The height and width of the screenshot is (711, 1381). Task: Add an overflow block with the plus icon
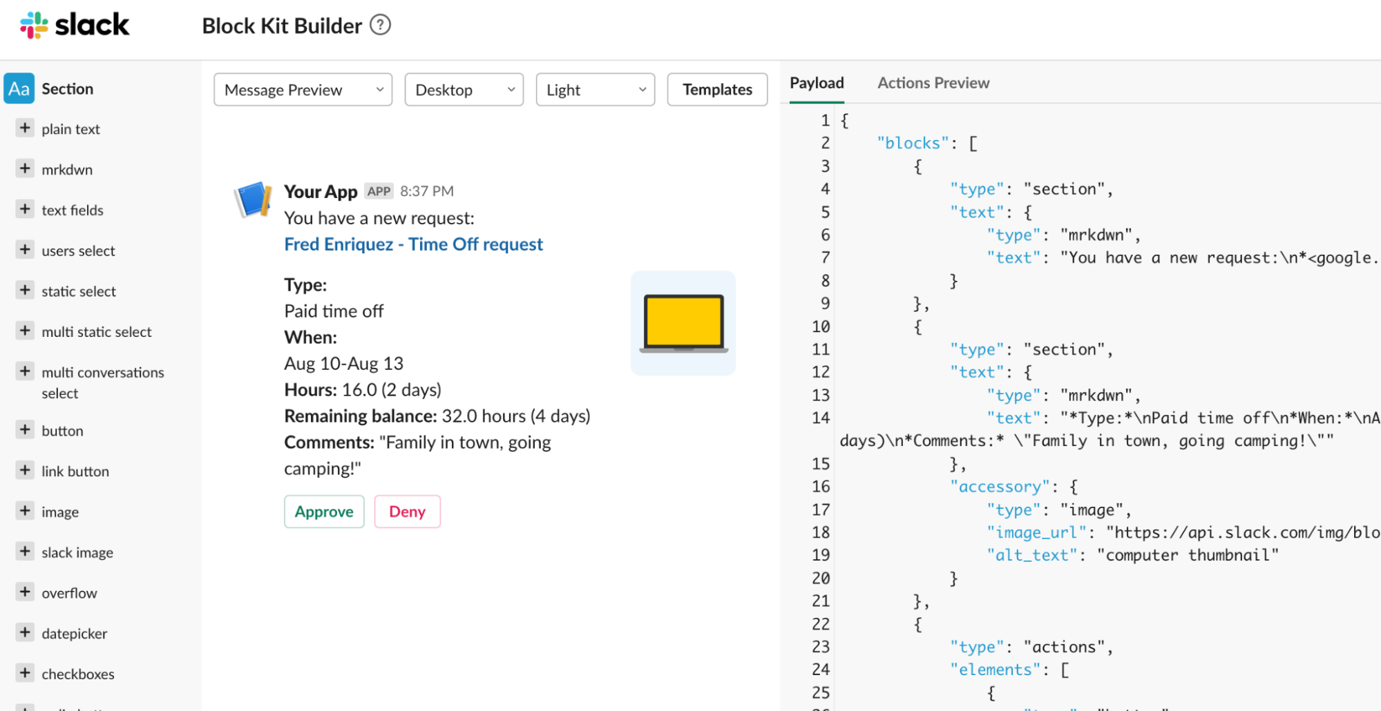[25, 592]
